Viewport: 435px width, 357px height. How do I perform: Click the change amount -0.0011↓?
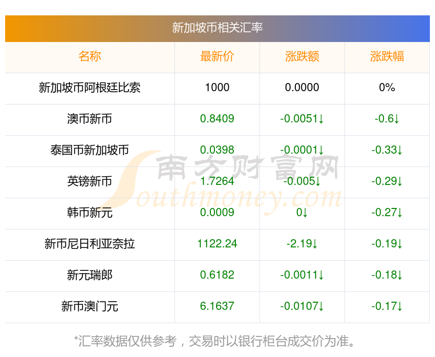point(302,275)
